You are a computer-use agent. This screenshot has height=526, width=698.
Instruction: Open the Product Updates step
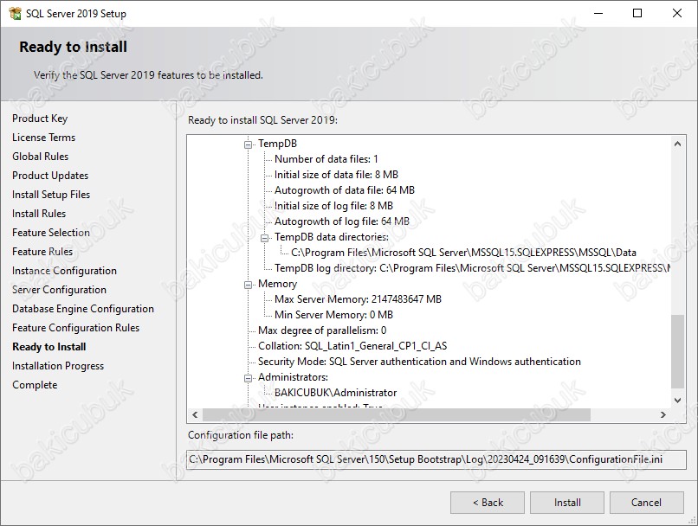[50, 176]
